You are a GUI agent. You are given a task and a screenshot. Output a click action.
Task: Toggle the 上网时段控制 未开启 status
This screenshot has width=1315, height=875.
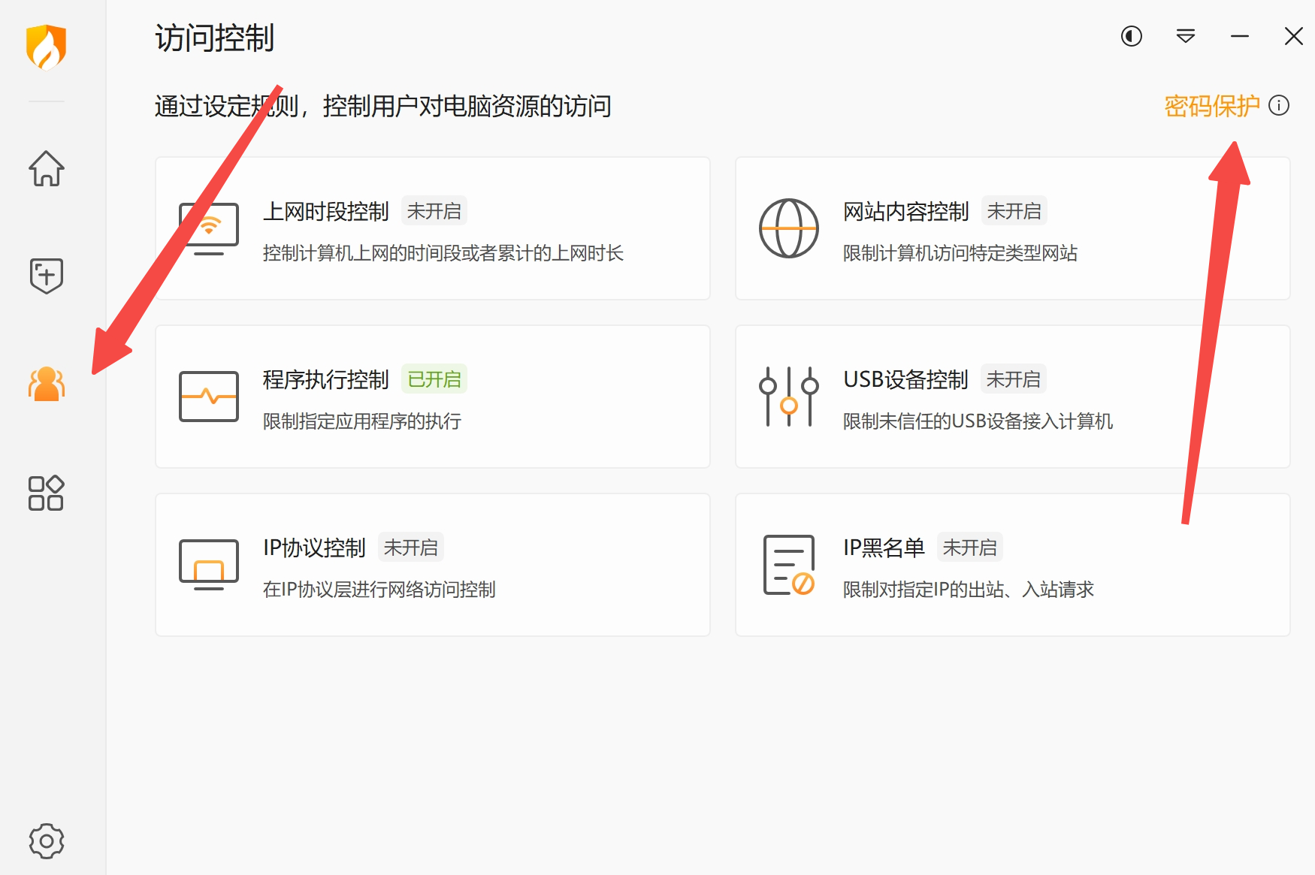[434, 211]
